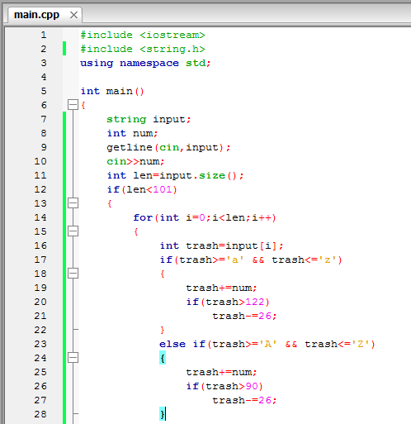Click the '#include <string.h>' line
Viewport: 411px width, 424px height.
tap(143, 50)
